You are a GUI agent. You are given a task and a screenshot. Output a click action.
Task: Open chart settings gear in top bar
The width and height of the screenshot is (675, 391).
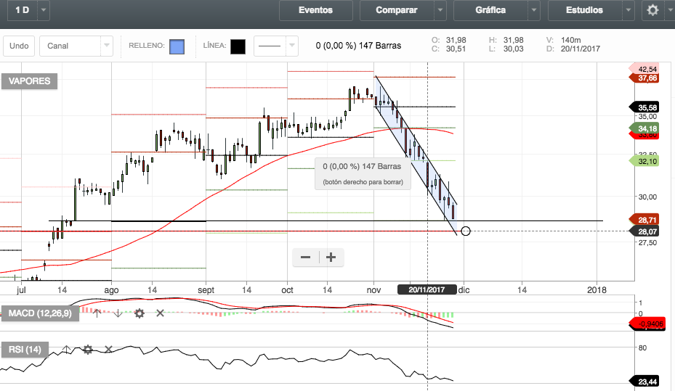(x=652, y=10)
